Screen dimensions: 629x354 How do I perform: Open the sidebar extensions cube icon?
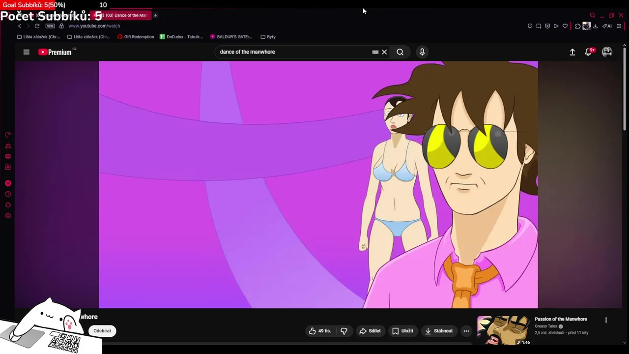(8, 205)
